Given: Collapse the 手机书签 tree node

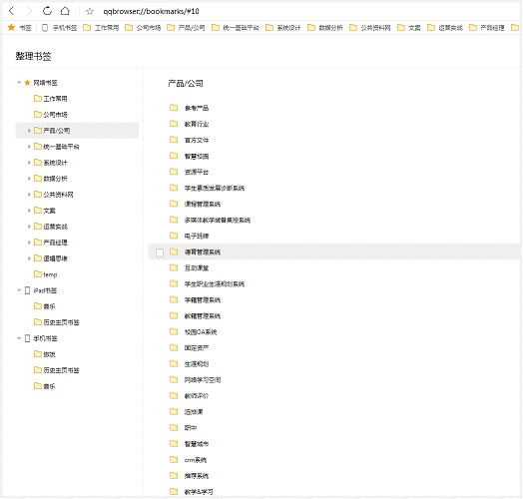Looking at the screenshot, I should pyautogui.click(x=19, y=338).
